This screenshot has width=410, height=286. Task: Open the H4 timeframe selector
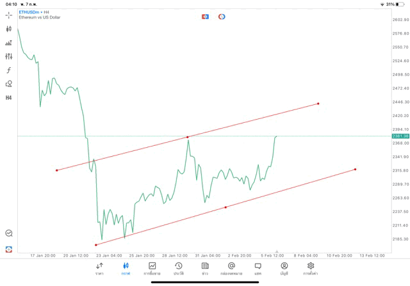9,98
